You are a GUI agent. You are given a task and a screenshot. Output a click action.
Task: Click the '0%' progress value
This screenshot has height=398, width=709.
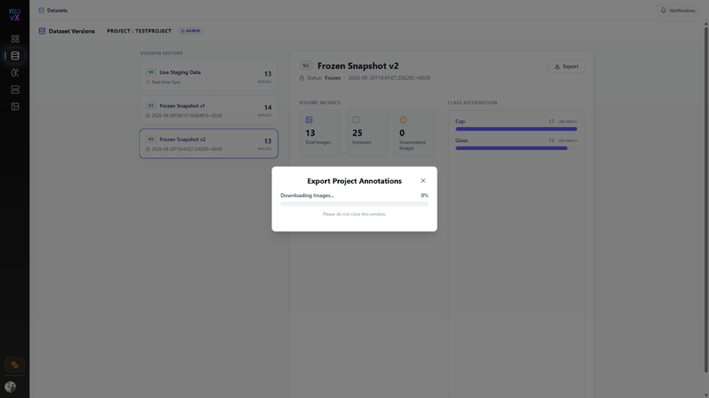424,195
